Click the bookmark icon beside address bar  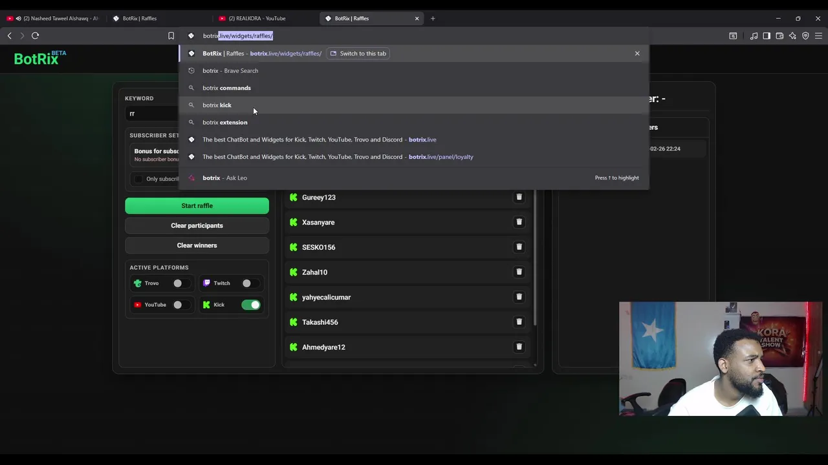[x=171, y=36]
